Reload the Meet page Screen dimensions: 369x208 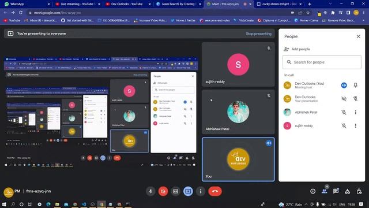(21, 13)
